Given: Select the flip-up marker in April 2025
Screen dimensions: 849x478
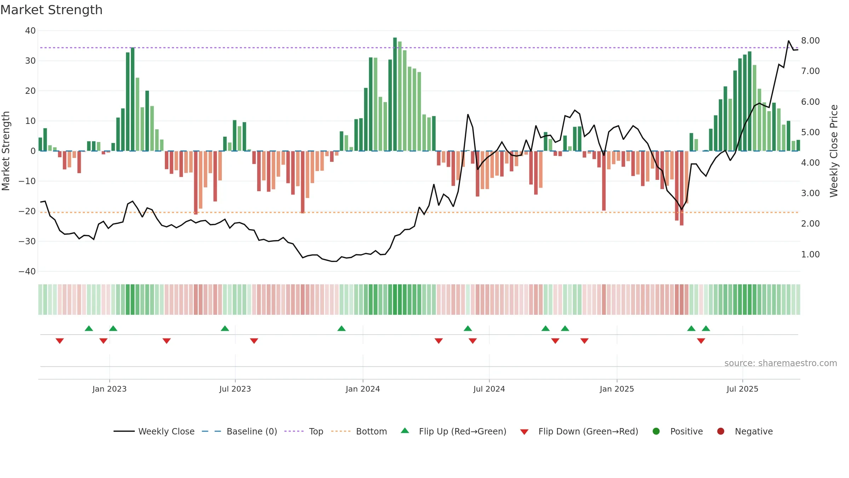Looking at the screenshot, I should click(692, 328).
